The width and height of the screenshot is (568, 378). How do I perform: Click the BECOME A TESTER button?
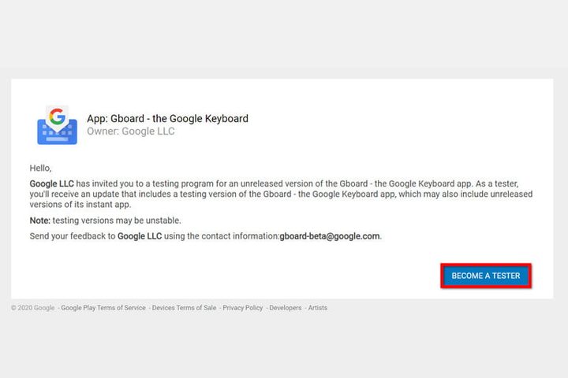(x=486, y=276)
